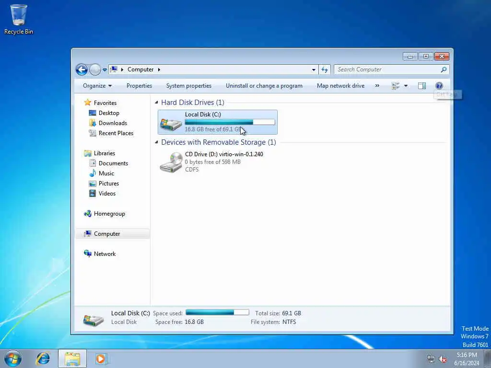Launch Windows Media Player from taskbar
Image resolution: width=491 pixels, height=368 pixels.
pos(101,358)
